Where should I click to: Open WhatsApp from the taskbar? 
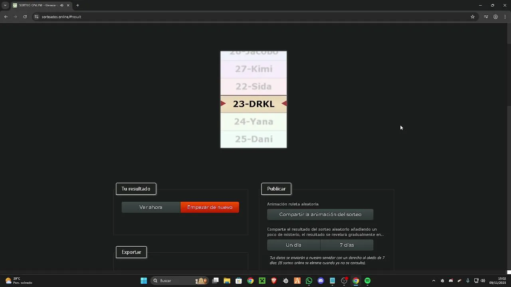309,281
